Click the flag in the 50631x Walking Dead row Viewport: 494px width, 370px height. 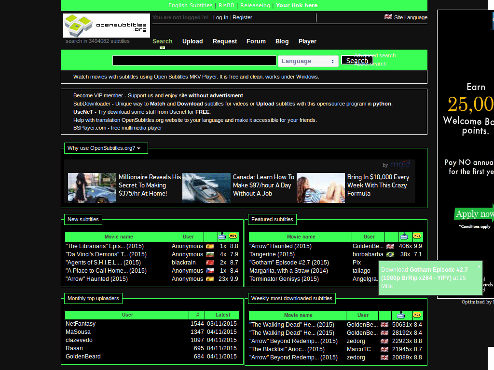pos(384,325)
